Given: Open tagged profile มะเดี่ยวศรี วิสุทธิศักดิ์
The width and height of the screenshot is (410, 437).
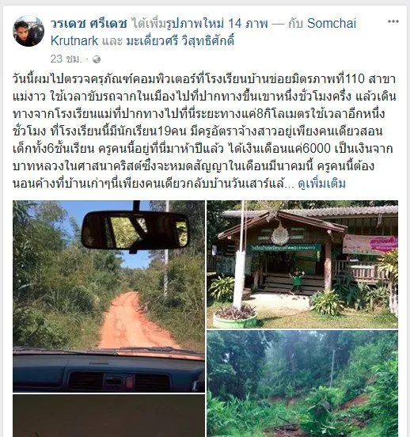Looking at the screenshot, I should [180, 41].
